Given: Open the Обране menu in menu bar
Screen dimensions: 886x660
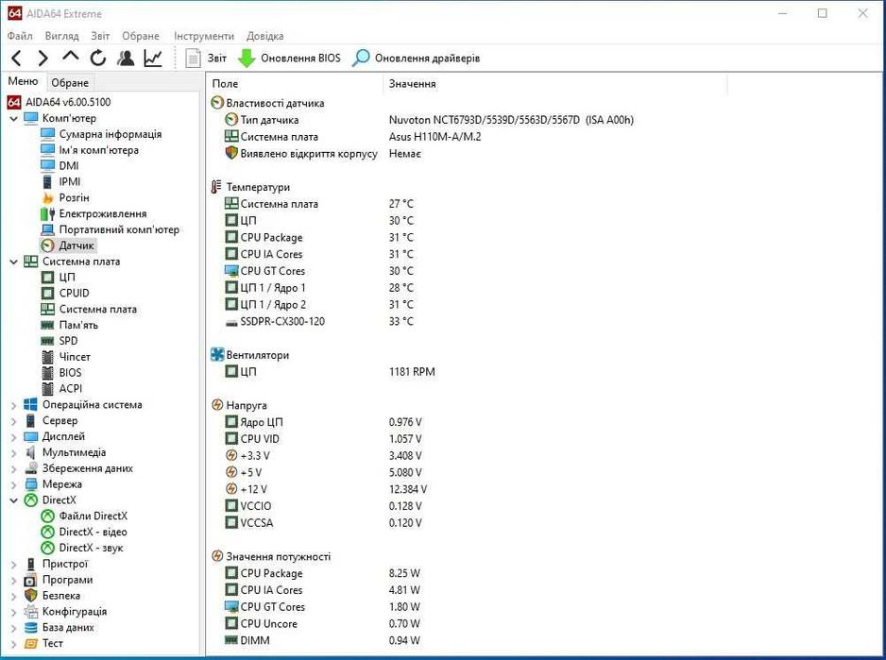Looking at the screenshot, I should [x=141, y=36].
